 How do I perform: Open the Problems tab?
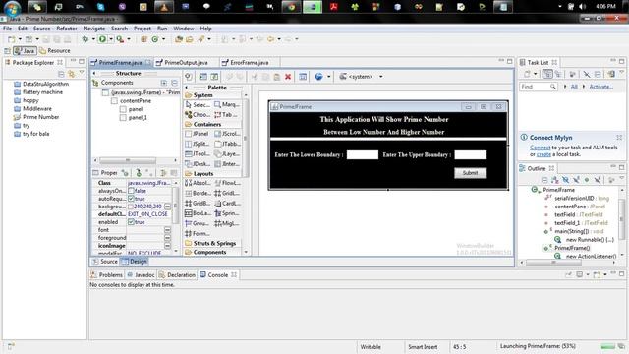[107, 275]
